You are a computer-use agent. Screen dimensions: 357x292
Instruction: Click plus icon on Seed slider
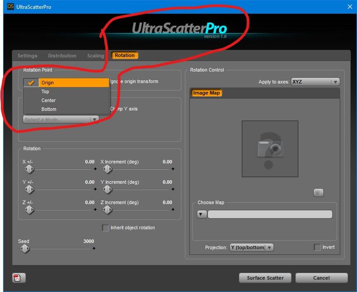(94, 248)
